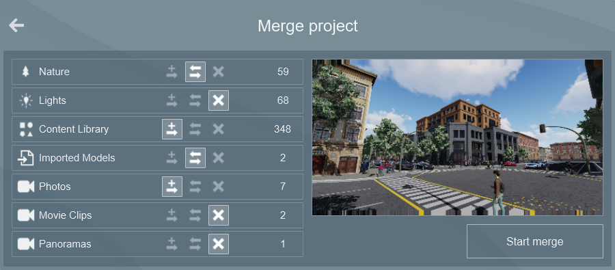Set Lights to add mode
This screenshot has height=270, width=615.
(x=172, y=100)
